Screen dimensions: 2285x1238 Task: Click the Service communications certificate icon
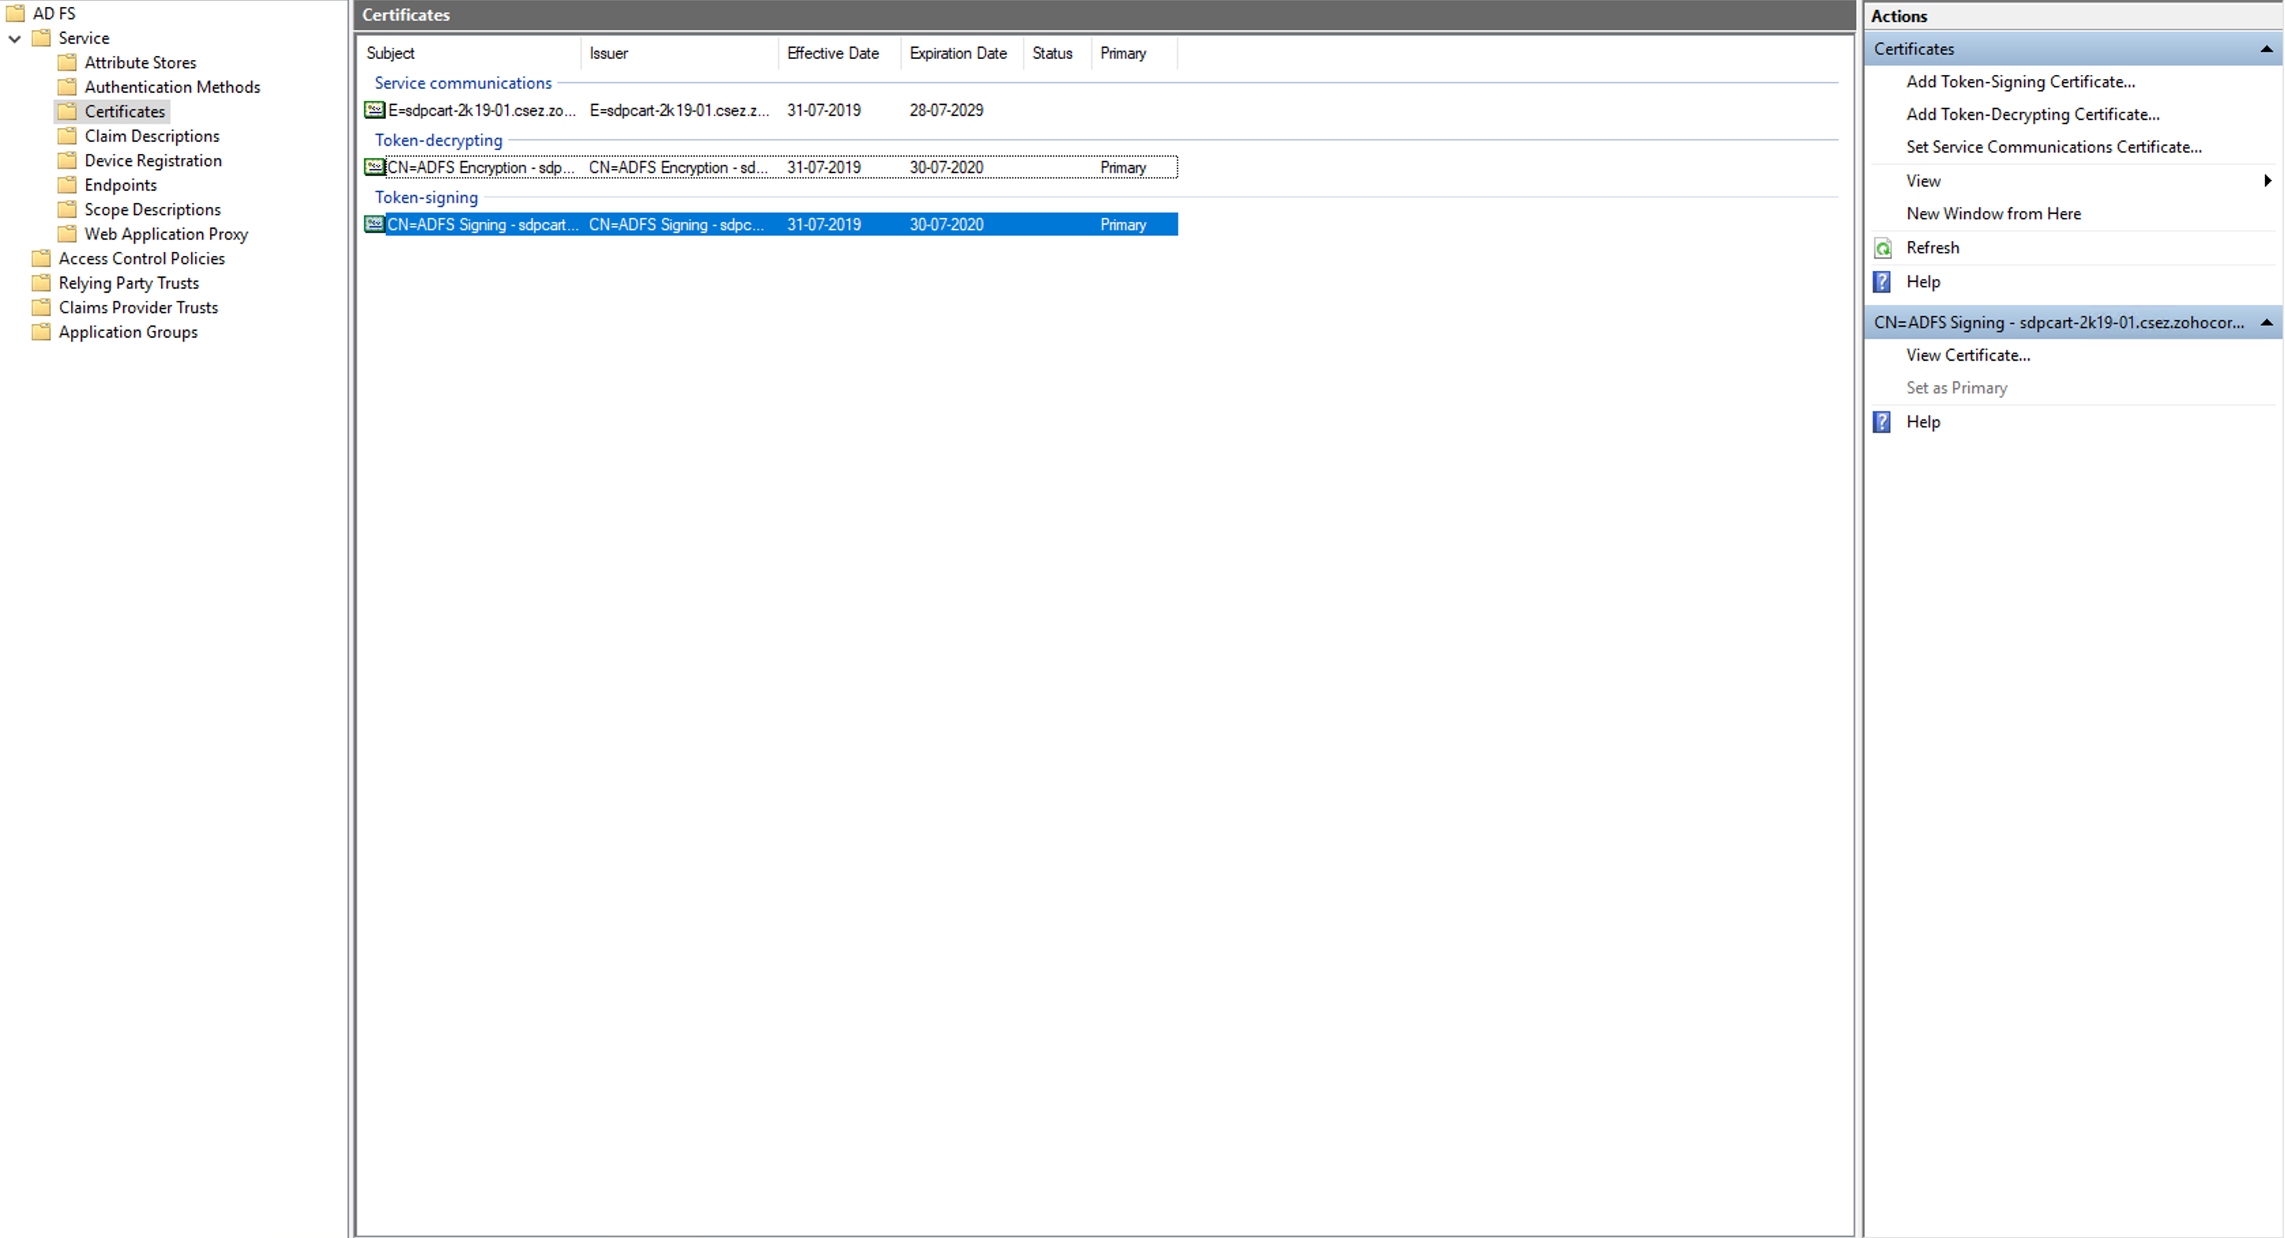click(375, 110)
